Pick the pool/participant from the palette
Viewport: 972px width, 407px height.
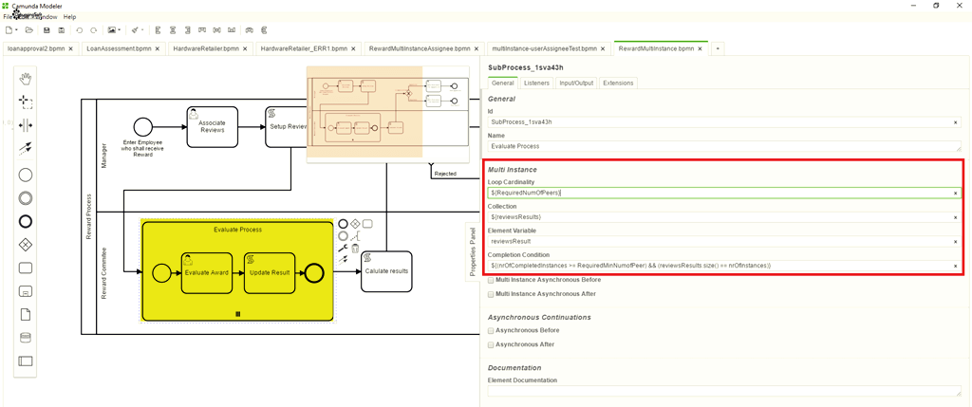tap(26, 361)
